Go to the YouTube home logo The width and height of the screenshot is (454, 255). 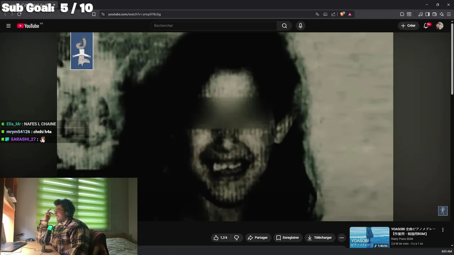point(28,25)
